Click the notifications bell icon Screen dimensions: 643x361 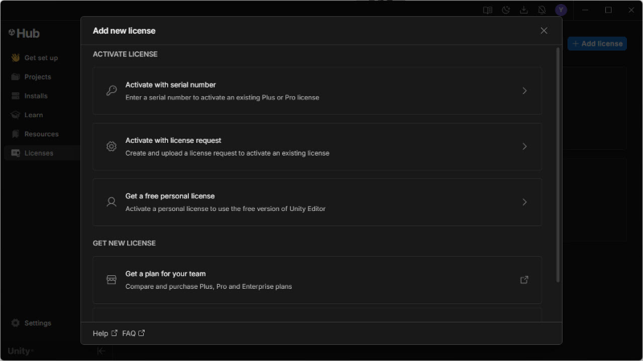coord(543,10)
